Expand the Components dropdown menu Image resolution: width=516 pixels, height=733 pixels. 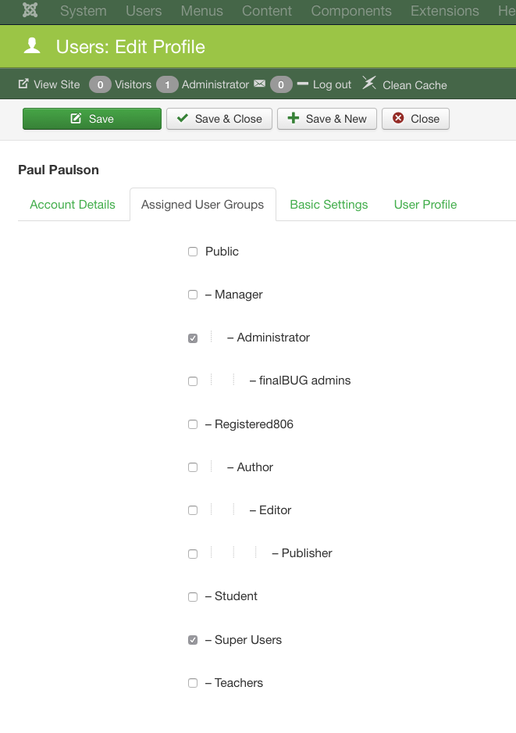pos(351,11)
